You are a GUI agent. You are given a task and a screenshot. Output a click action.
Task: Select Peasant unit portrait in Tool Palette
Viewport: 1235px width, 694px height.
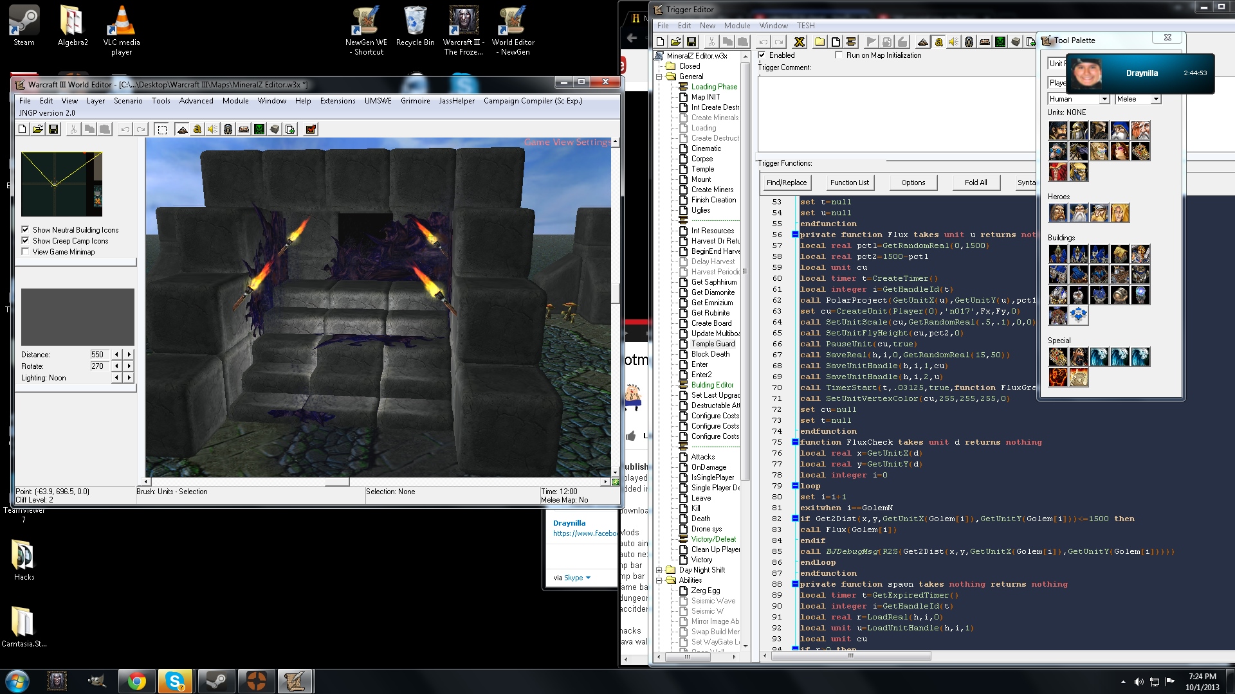pos(1058,131)
